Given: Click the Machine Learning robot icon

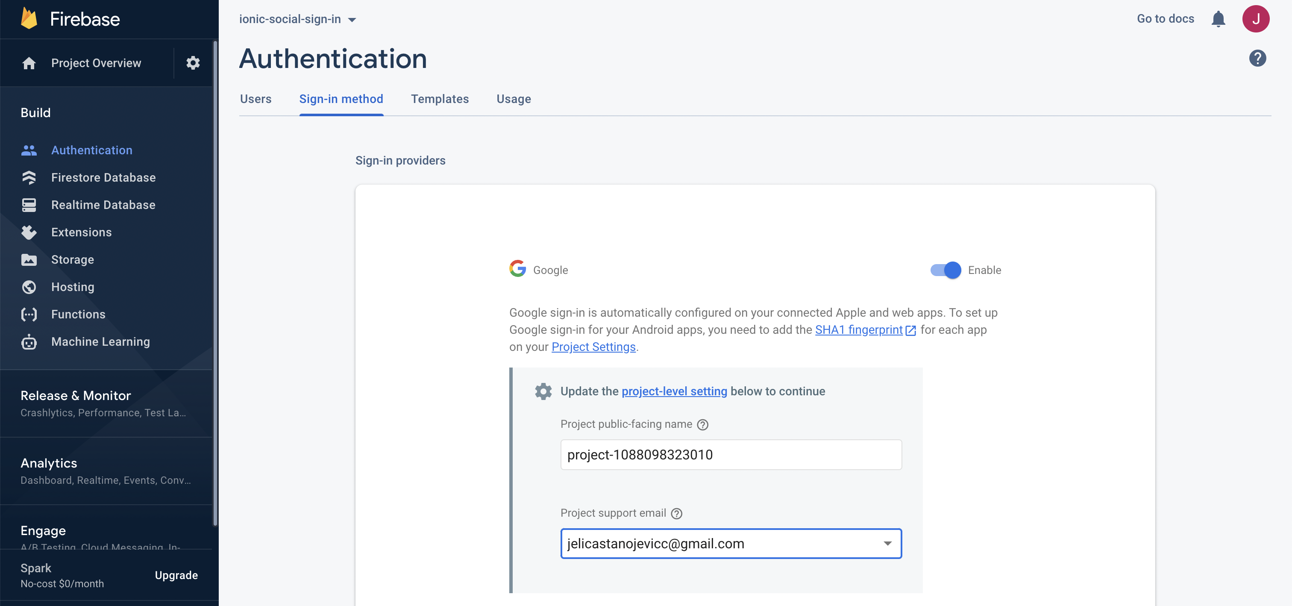Looking at the screenshot, I should 29,341.
